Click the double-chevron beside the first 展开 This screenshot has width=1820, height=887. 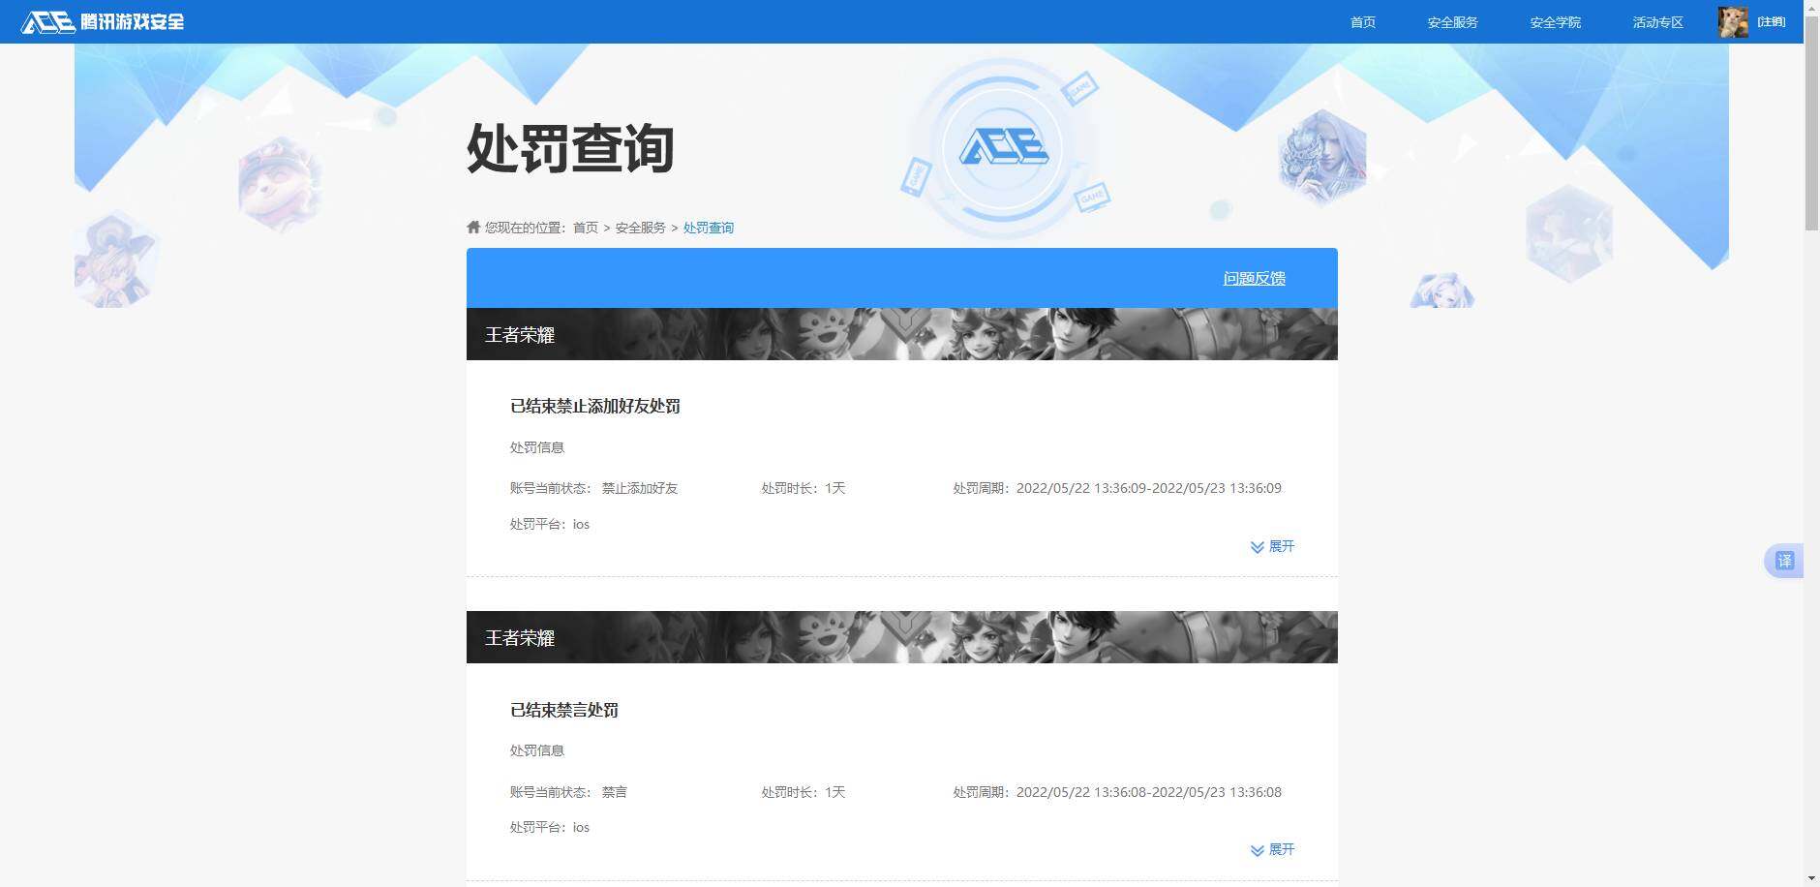pos(1256,546)
